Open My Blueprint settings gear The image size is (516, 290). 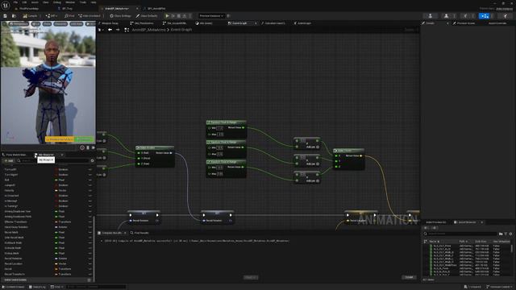[x=92, y=161]
